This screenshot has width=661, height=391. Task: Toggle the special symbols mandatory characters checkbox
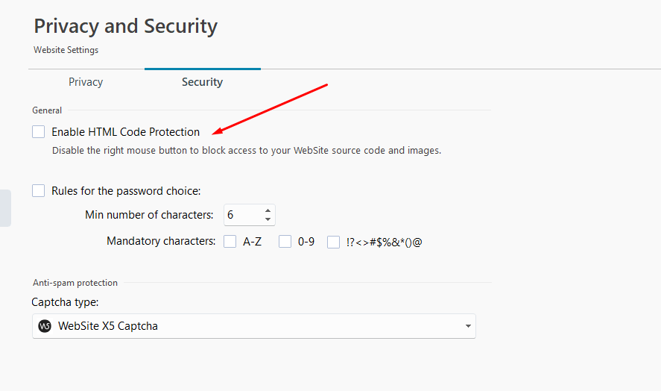point(333,242)
